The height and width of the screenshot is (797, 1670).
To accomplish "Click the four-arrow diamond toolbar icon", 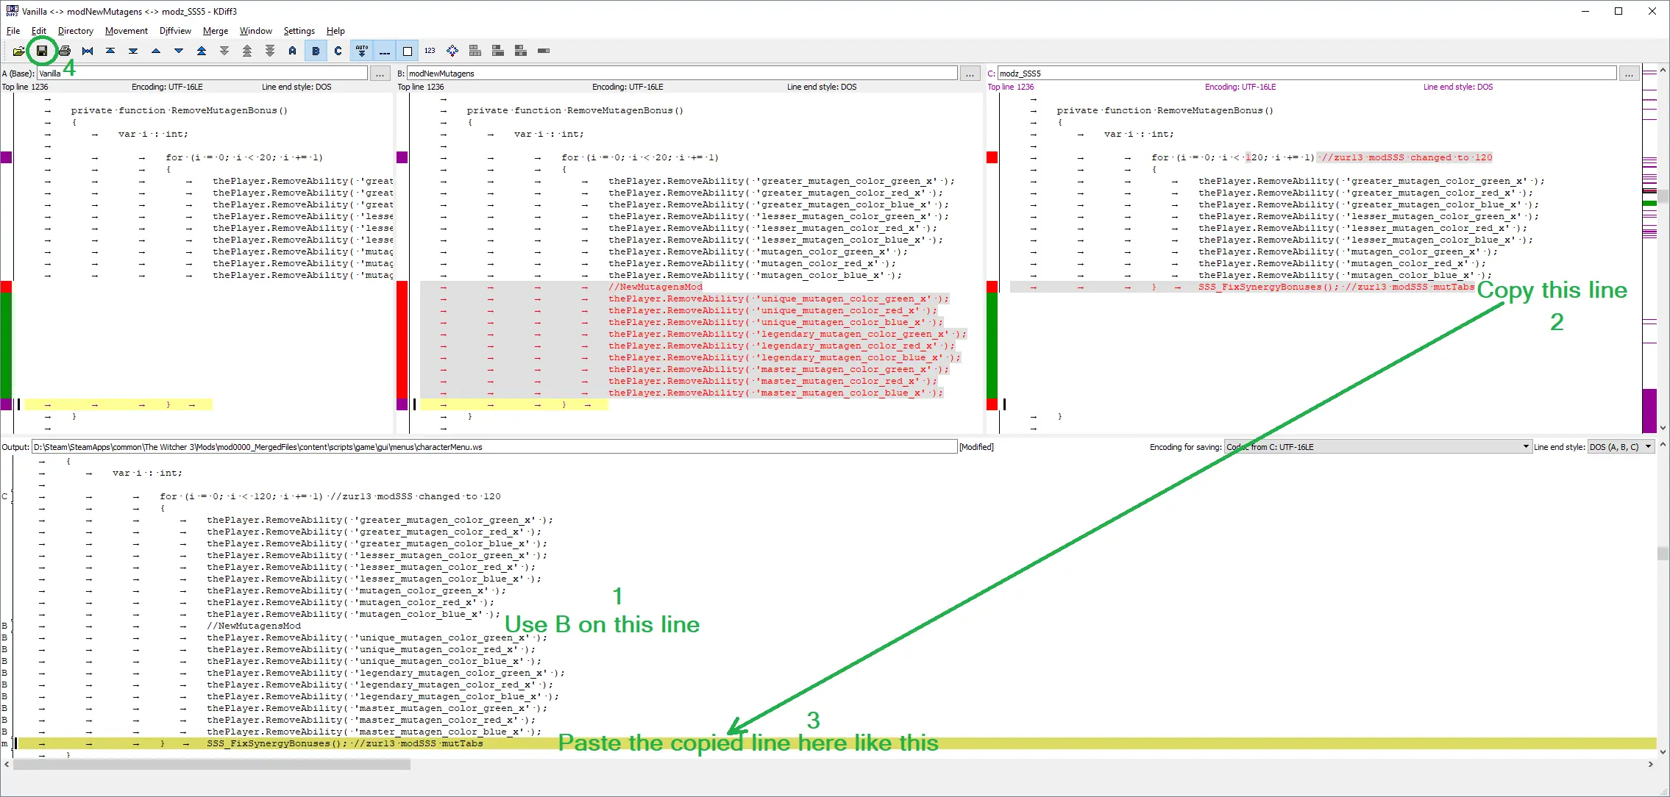I will point(452,51).
